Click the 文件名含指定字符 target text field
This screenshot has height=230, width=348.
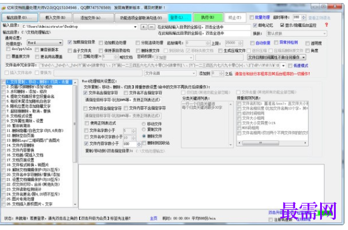tap(123, 100)
